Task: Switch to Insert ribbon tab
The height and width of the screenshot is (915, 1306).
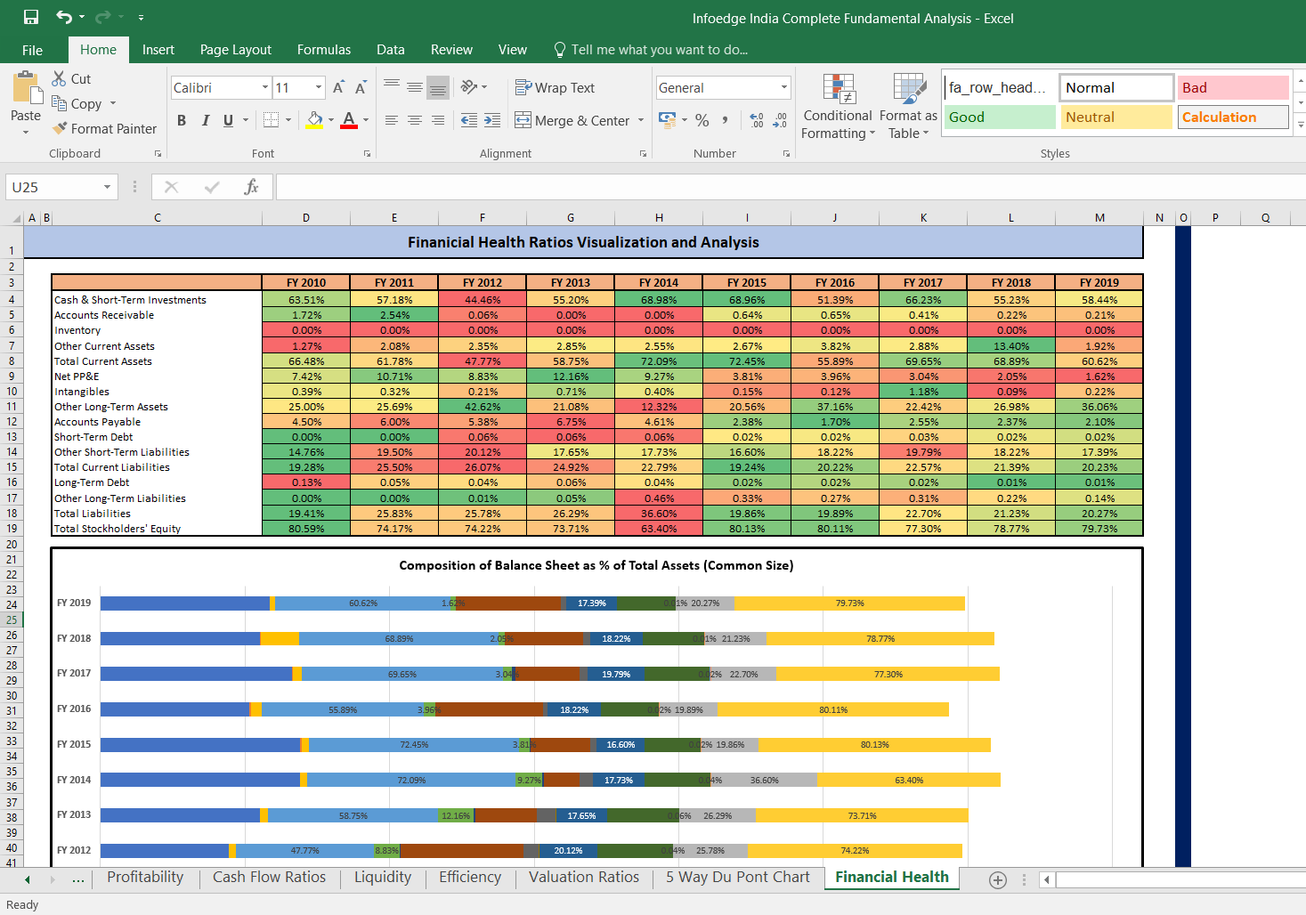Action: [158, 50]
